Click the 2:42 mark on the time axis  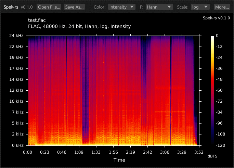pyautogui.click(x=147, y=152)
